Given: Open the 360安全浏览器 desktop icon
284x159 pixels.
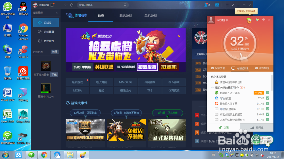Looking at the screenshot, I should click(x=7, y=10).
